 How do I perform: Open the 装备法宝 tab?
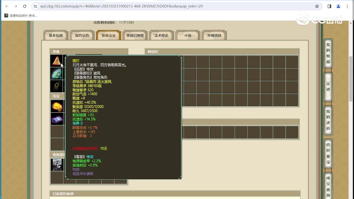tap(109, 35)
